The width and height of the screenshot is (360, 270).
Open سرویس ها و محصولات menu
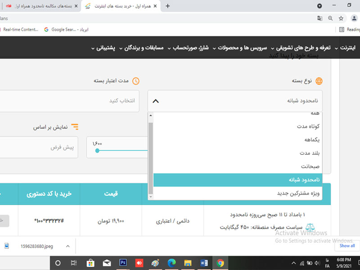[x=240, y=48]
